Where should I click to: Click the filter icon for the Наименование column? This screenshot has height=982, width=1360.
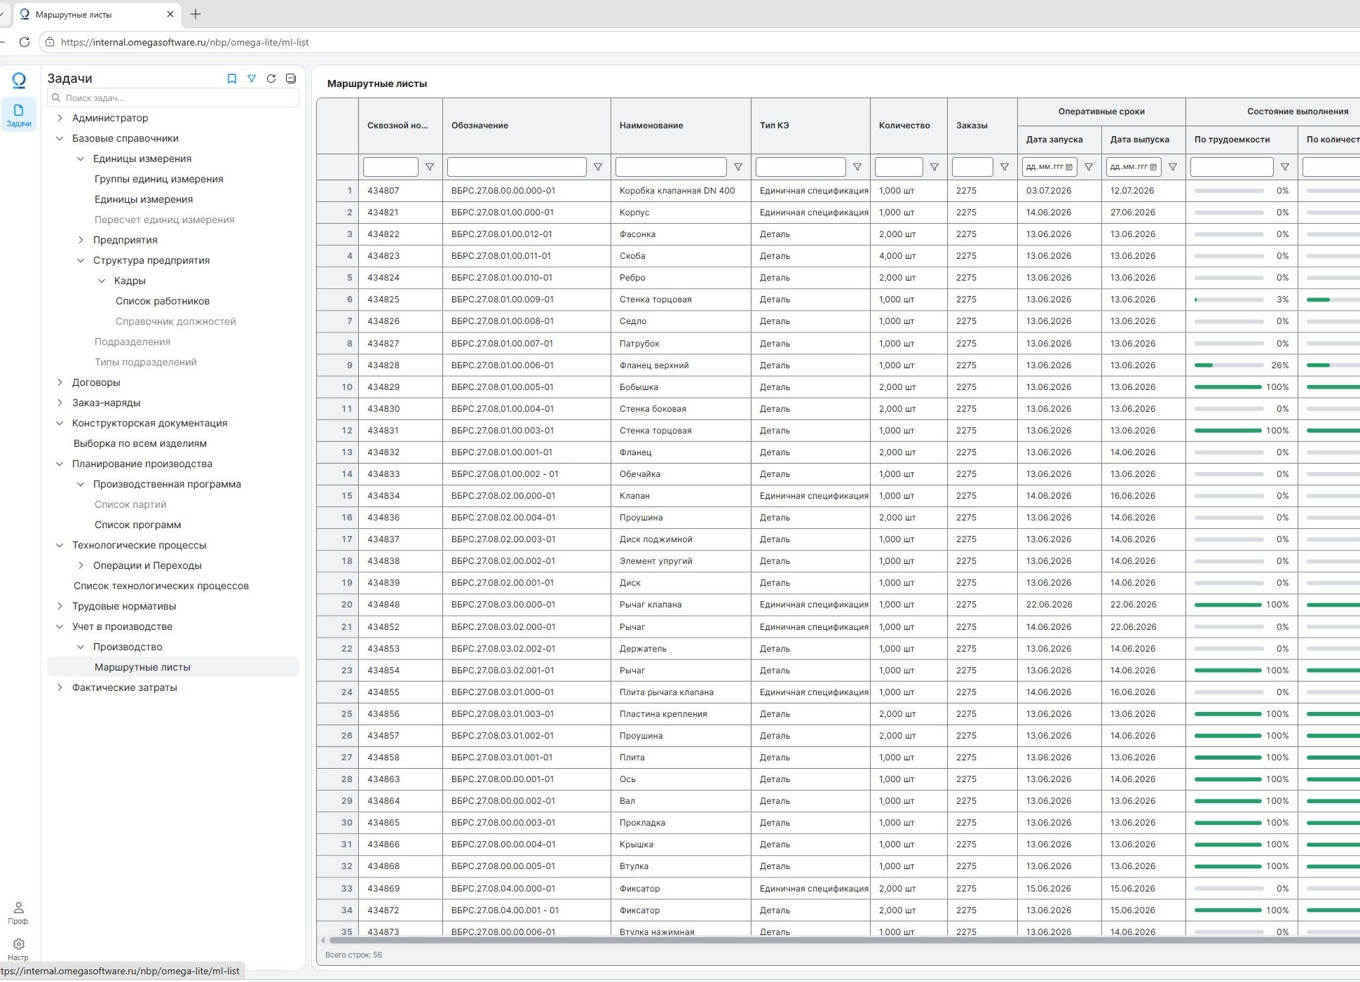click(738, 167)
